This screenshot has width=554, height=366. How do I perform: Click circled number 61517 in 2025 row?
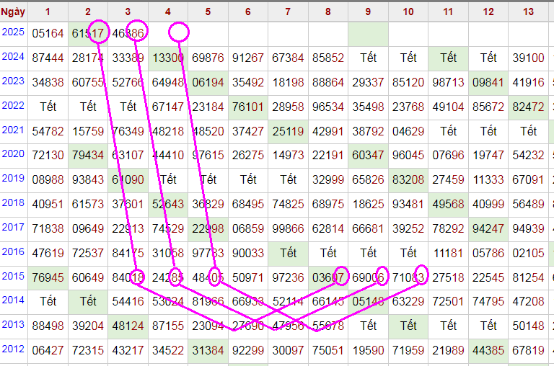pos(88,33)
